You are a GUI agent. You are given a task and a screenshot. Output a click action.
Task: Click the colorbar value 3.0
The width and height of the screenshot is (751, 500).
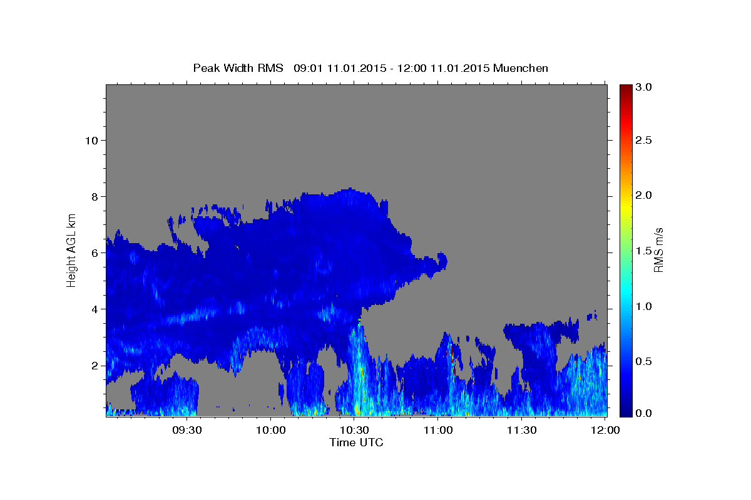645,87
